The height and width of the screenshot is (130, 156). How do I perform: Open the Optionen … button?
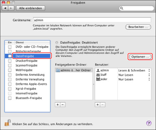pyautogui.click(x=140, y=57)
